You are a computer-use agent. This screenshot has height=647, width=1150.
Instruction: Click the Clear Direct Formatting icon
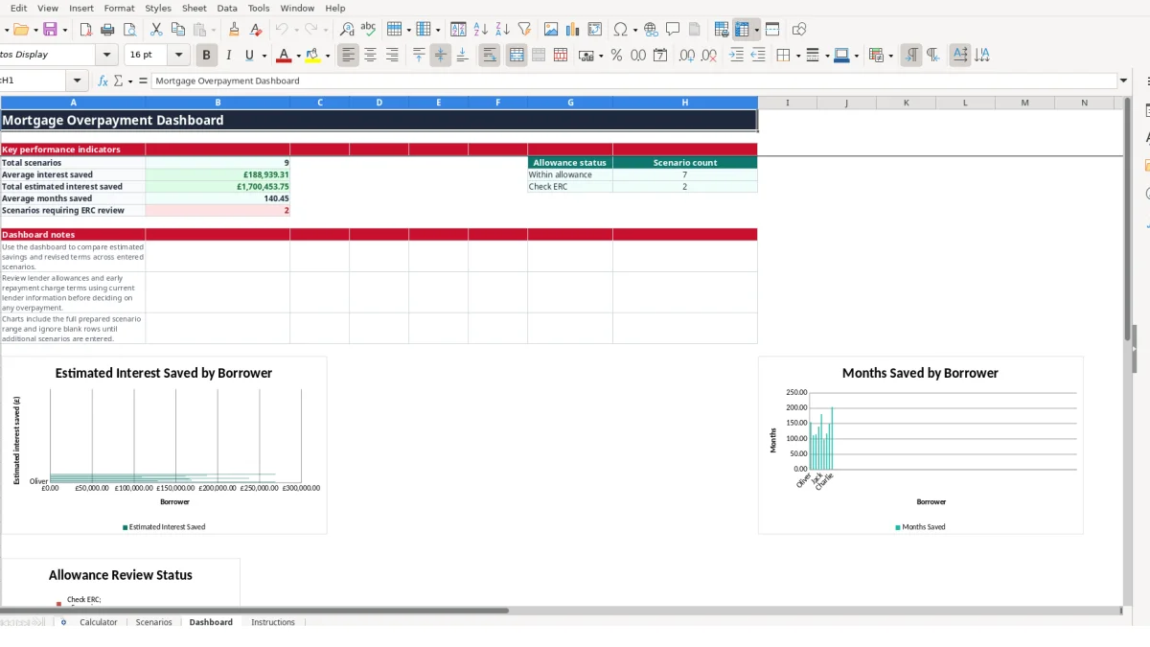pos(255,30)
